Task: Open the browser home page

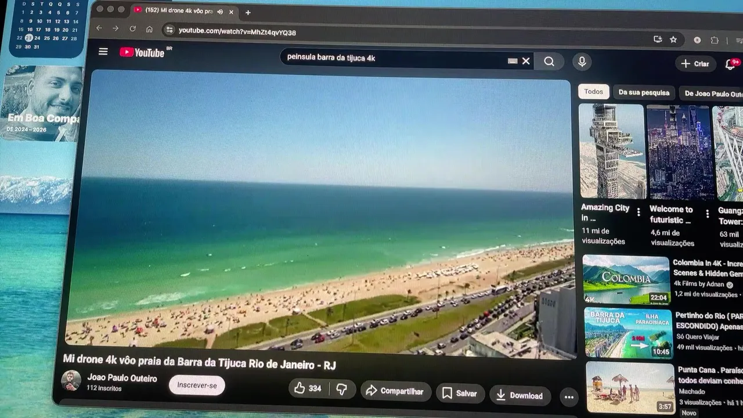Action: click(149, 29)
